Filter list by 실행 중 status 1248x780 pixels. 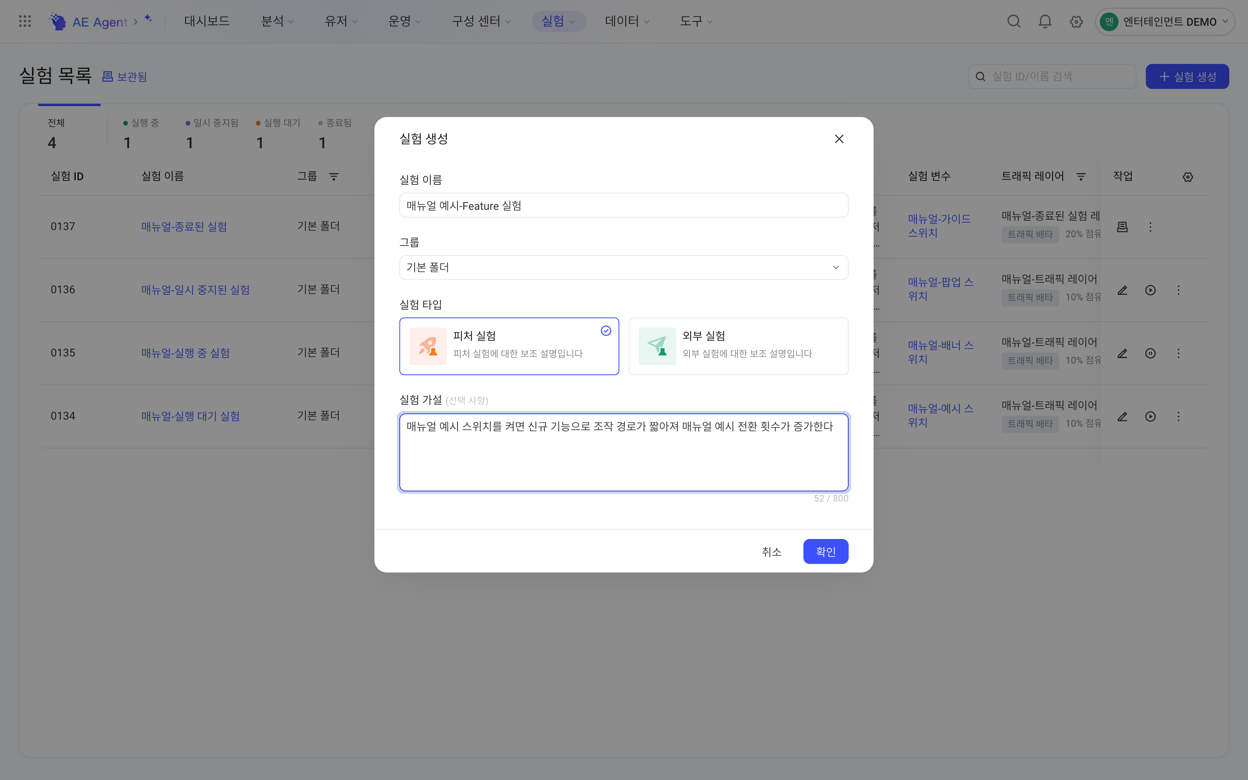(x=141, y=133)
